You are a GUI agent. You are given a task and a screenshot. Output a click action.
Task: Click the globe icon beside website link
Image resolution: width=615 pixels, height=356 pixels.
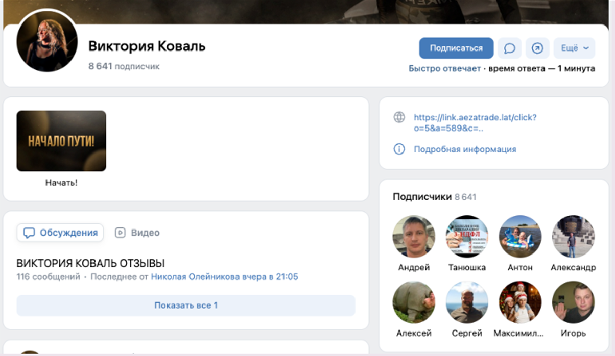[399, 117]
